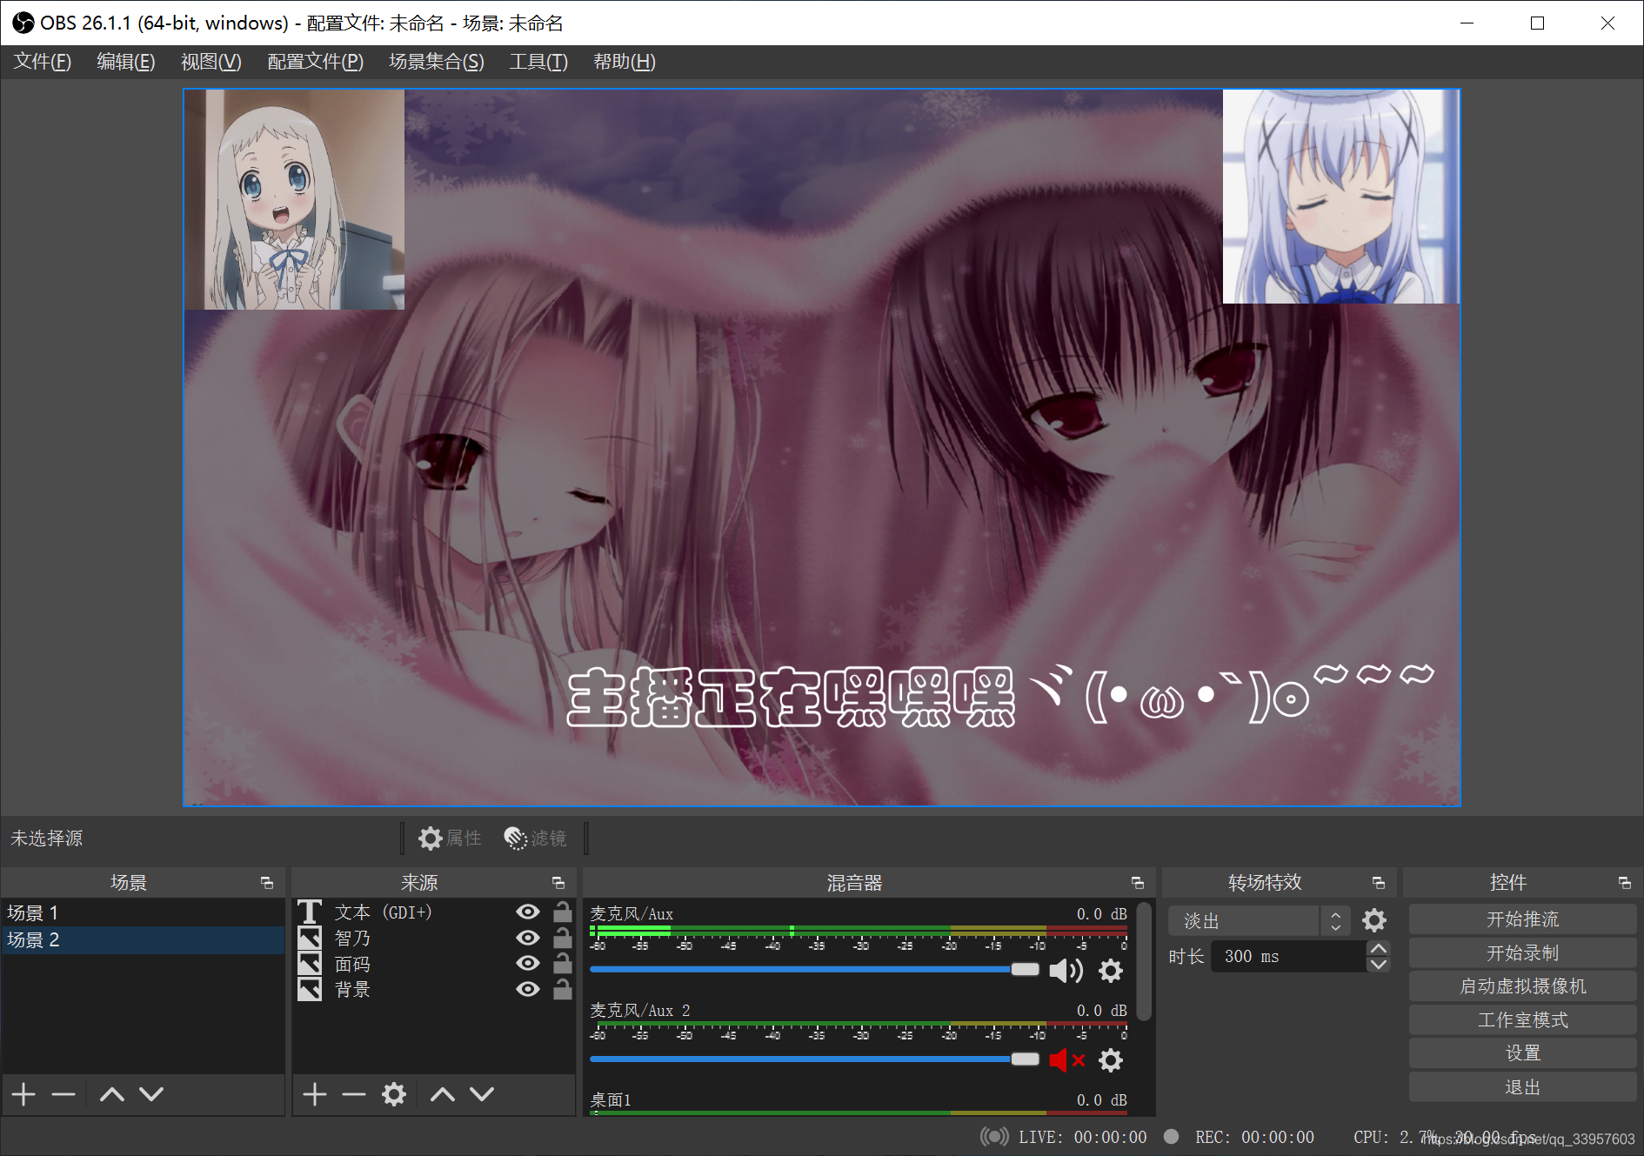Pop out the Mixer (混音器) dock
This screenshot has height=1156, width=1644.
[x=1138, y=883]
